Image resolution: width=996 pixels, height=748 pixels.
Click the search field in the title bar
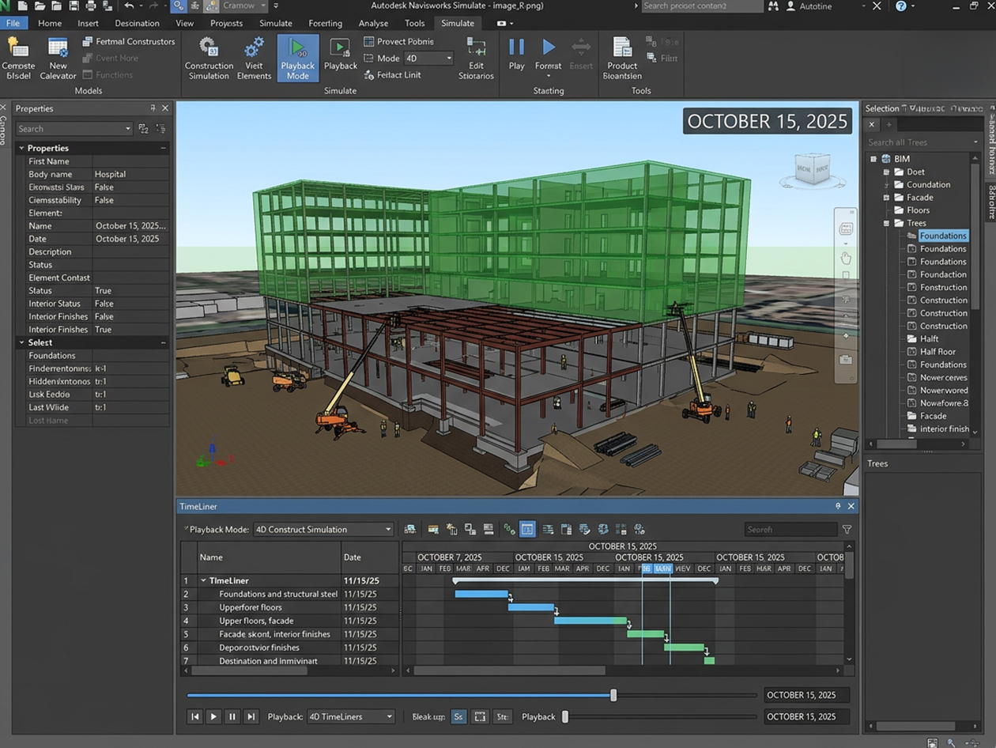tap(702, 6)
